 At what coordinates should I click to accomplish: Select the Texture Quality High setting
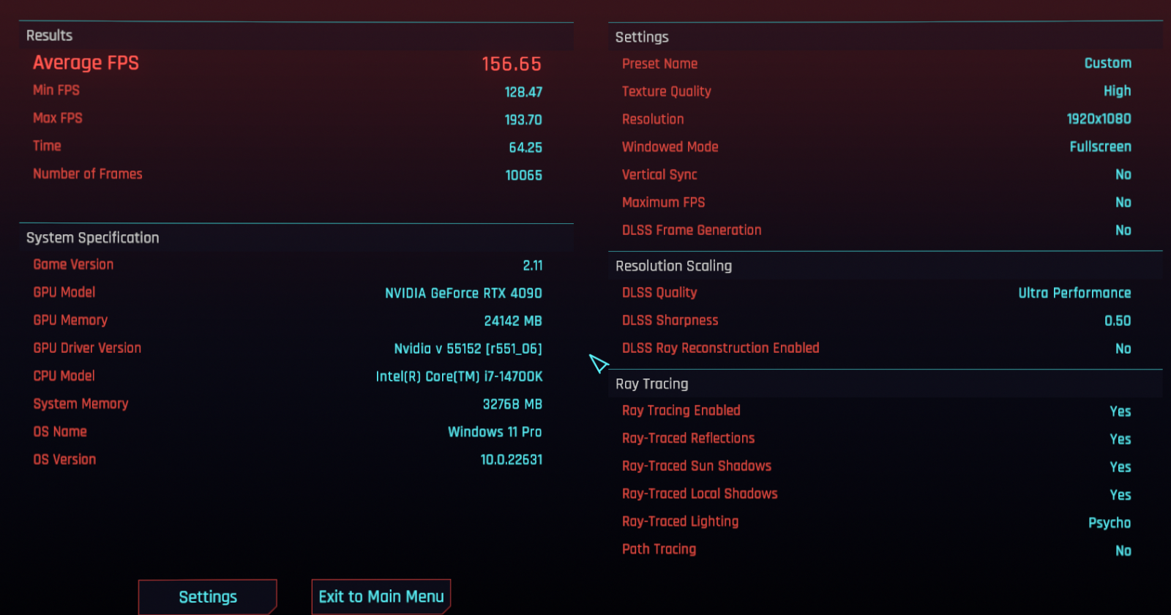(1117, 91)
